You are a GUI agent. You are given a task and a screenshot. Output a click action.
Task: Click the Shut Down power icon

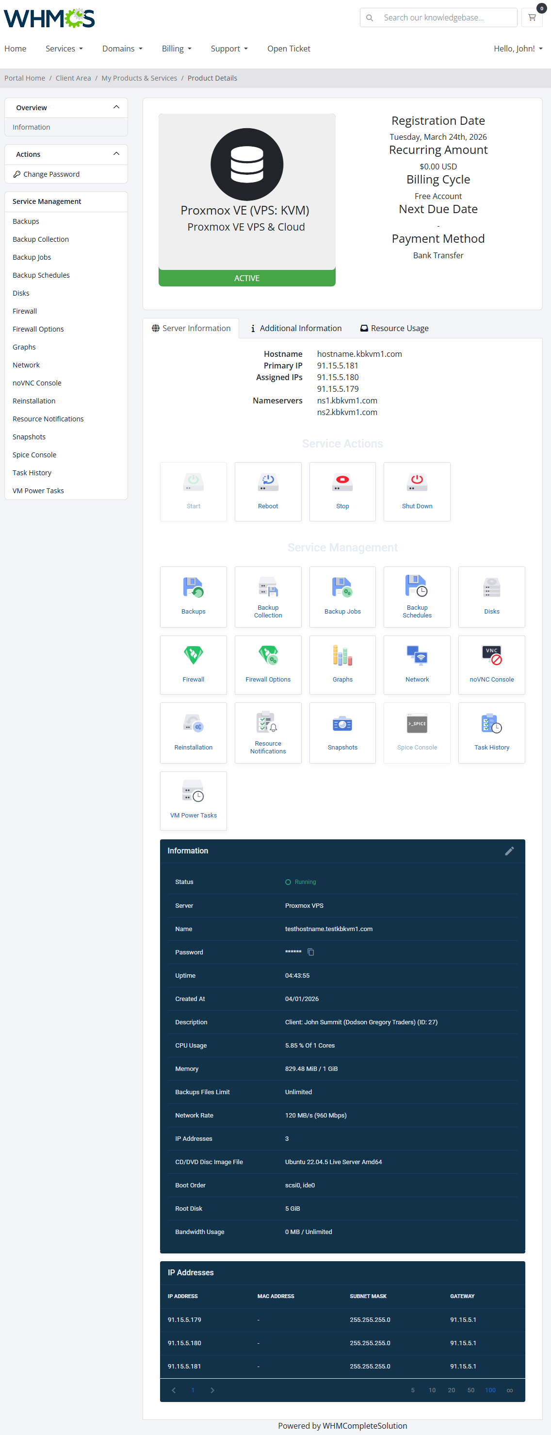pos(417,483)
